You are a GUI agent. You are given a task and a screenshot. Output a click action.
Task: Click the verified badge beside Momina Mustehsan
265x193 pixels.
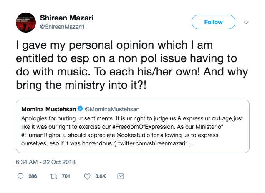pyautogui.click(x=80, y=109)
